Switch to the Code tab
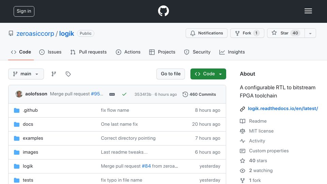Image resolution: width=327 pixels, height=184 pixels. pyautogui.click(x=21, y=52)
